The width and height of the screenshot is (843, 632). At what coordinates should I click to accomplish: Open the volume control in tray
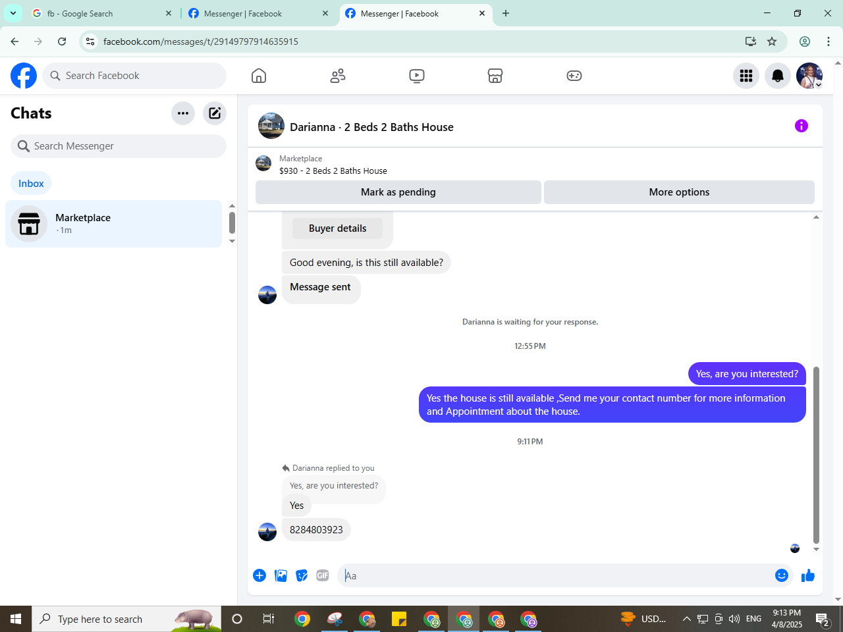734,619
